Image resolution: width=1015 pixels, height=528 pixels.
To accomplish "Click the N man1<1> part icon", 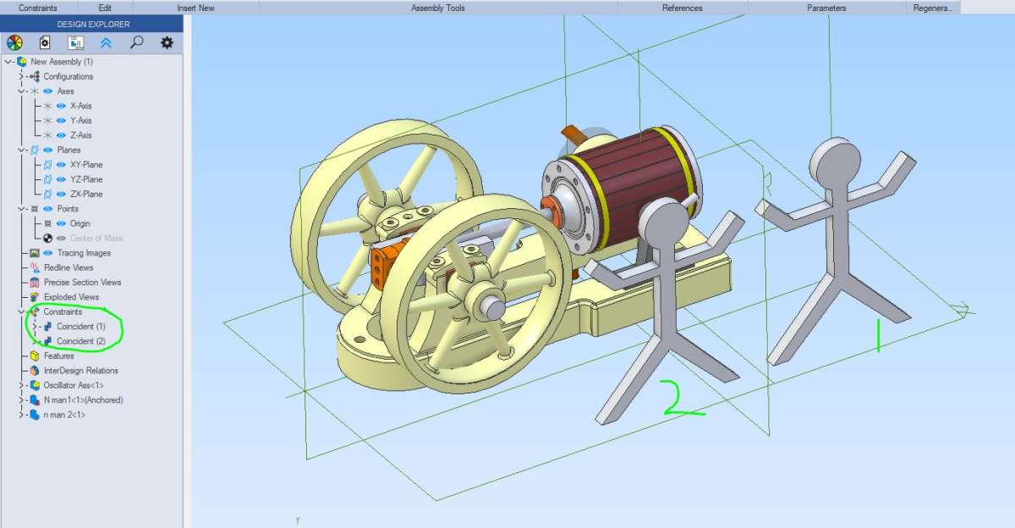I will pyautogui.click(x=35, y=399).
